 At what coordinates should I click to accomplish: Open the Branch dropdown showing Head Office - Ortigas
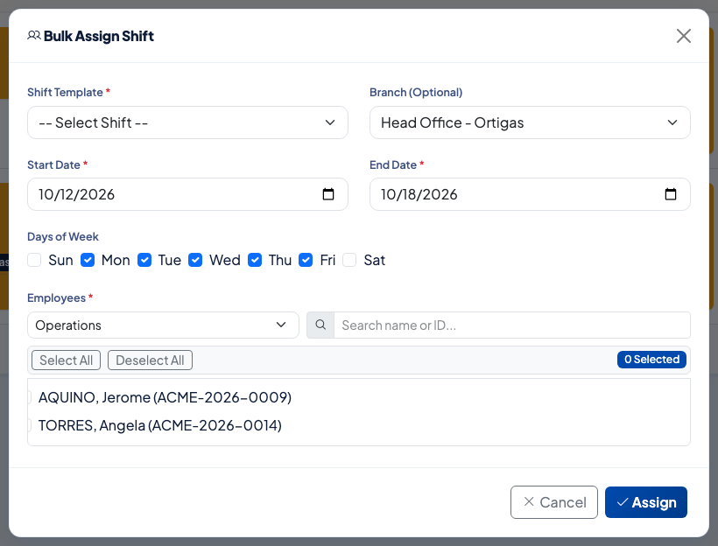point(530,122)
